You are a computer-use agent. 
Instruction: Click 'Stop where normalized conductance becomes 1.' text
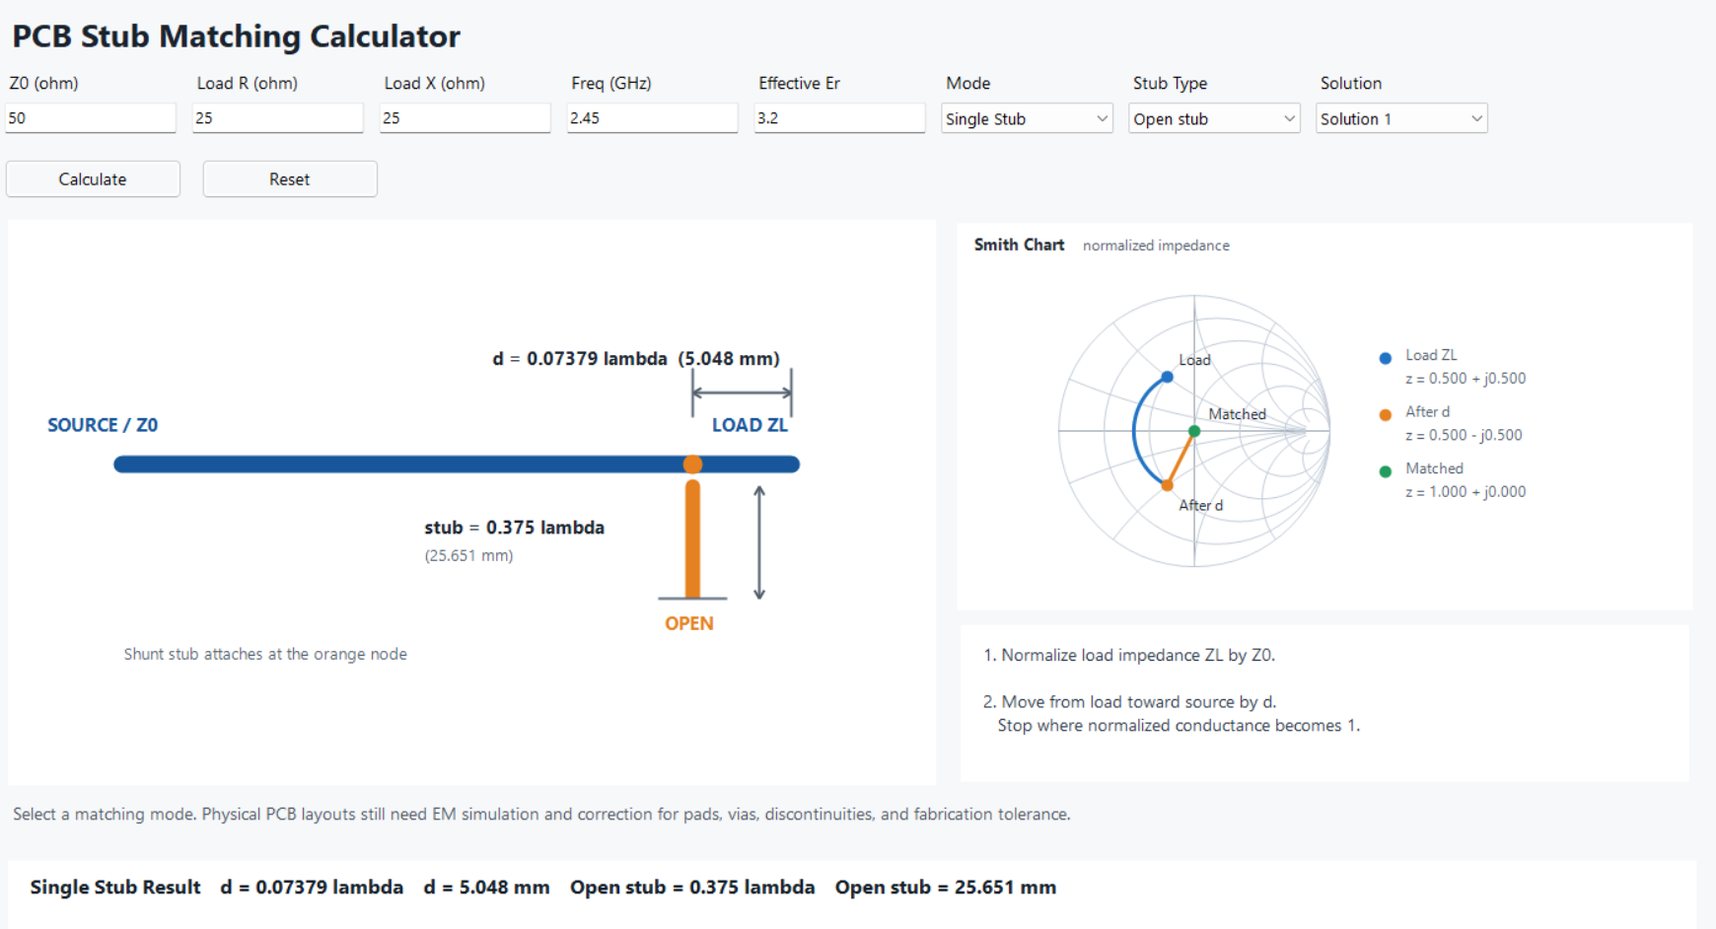[1179, 726]
